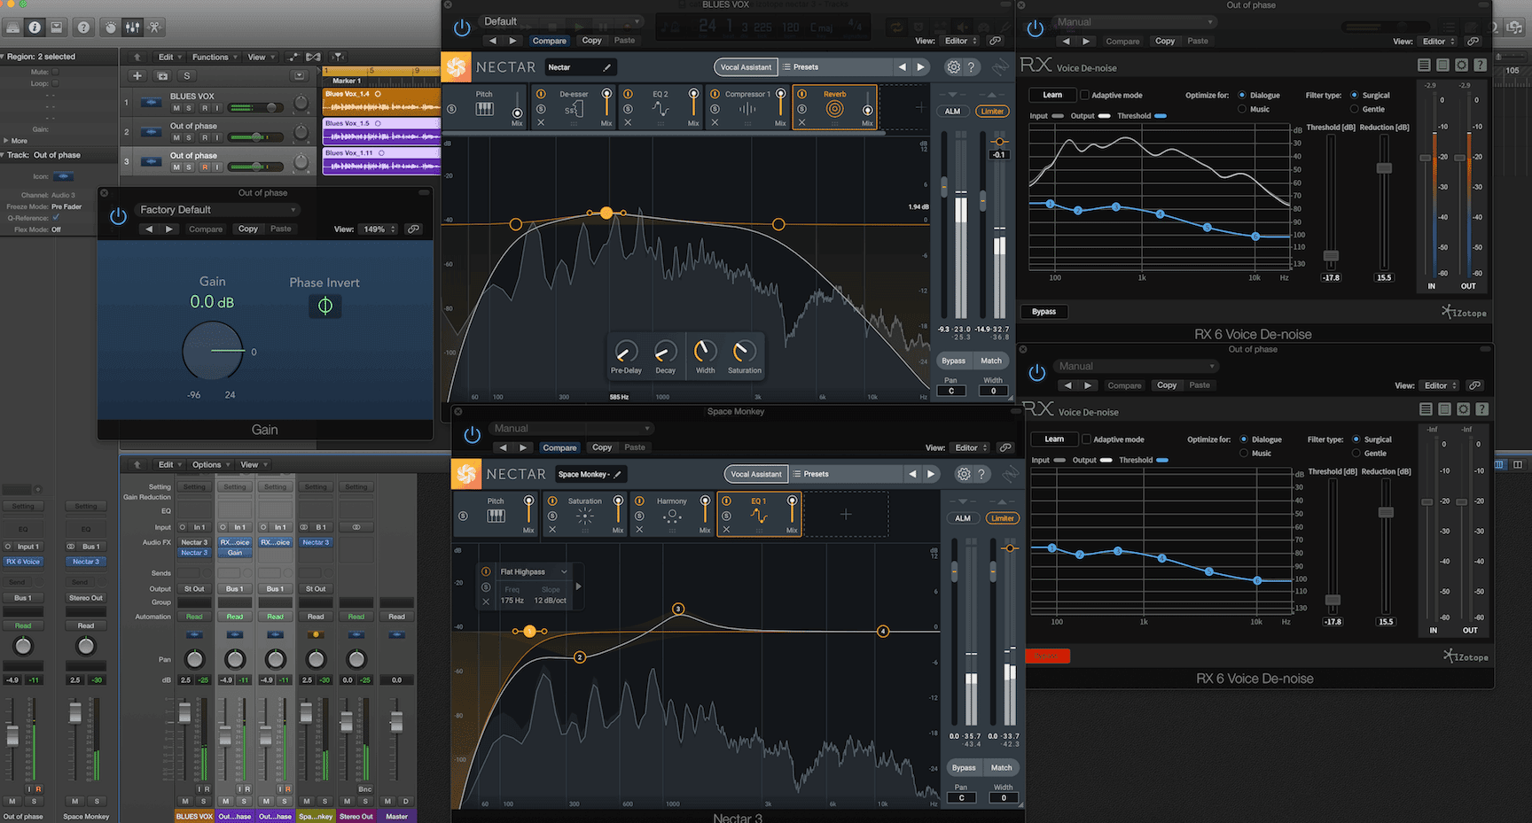Open Quick Help question mark in Logic toolbar
This screenshot has height=823, width=1532.
83,27
